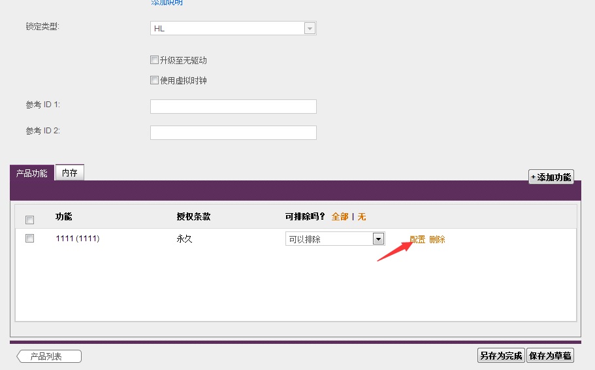Go back via the 产品列表 button
Image resolution: width=595 pixels, height=370 pixels.
(x=50, y=356)
